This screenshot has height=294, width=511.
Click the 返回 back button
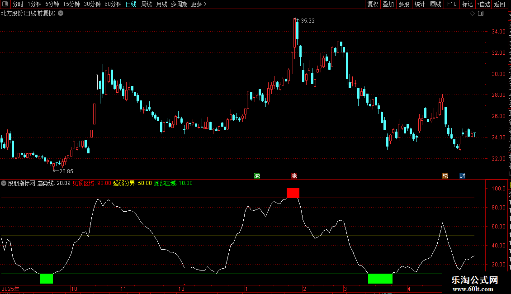500,4
